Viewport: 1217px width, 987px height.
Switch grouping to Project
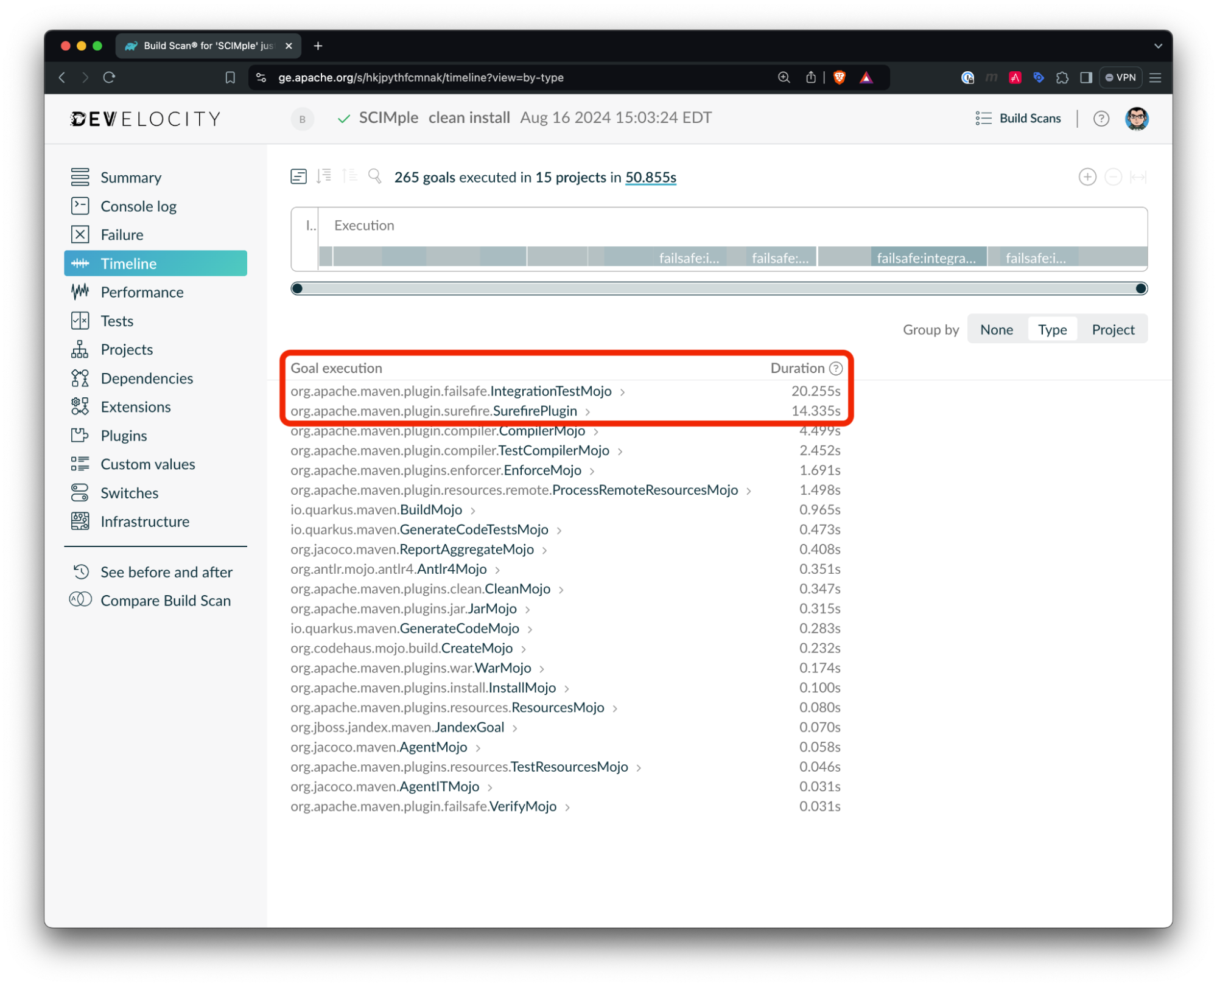pos(1112,329)
